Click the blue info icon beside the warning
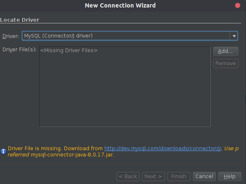 click(x=3, y=151)
